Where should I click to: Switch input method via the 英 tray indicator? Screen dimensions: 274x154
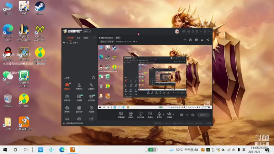244,150
